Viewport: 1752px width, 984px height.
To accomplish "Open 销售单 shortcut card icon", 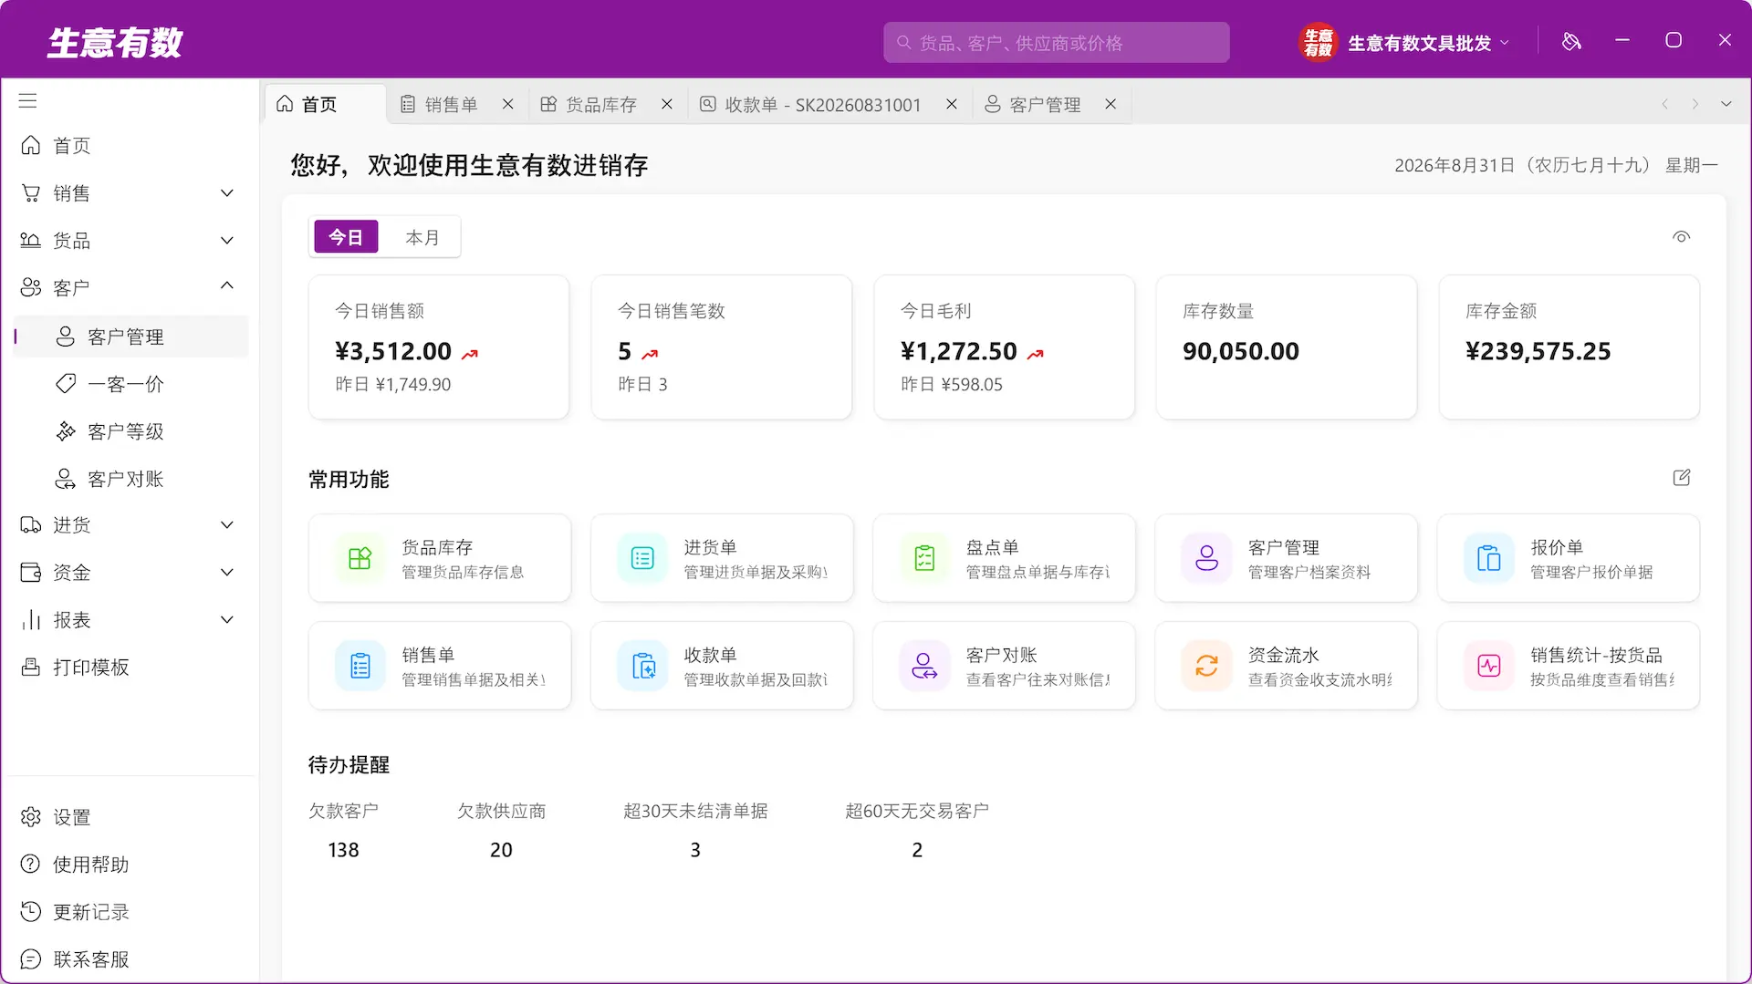I will click(360, 666).
